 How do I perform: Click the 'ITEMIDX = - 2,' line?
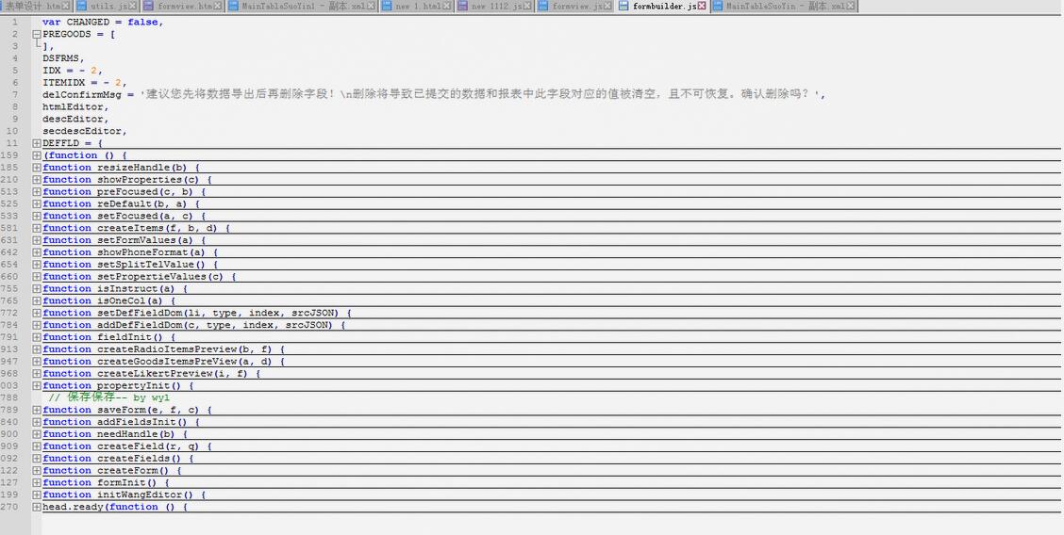(85, 83)
